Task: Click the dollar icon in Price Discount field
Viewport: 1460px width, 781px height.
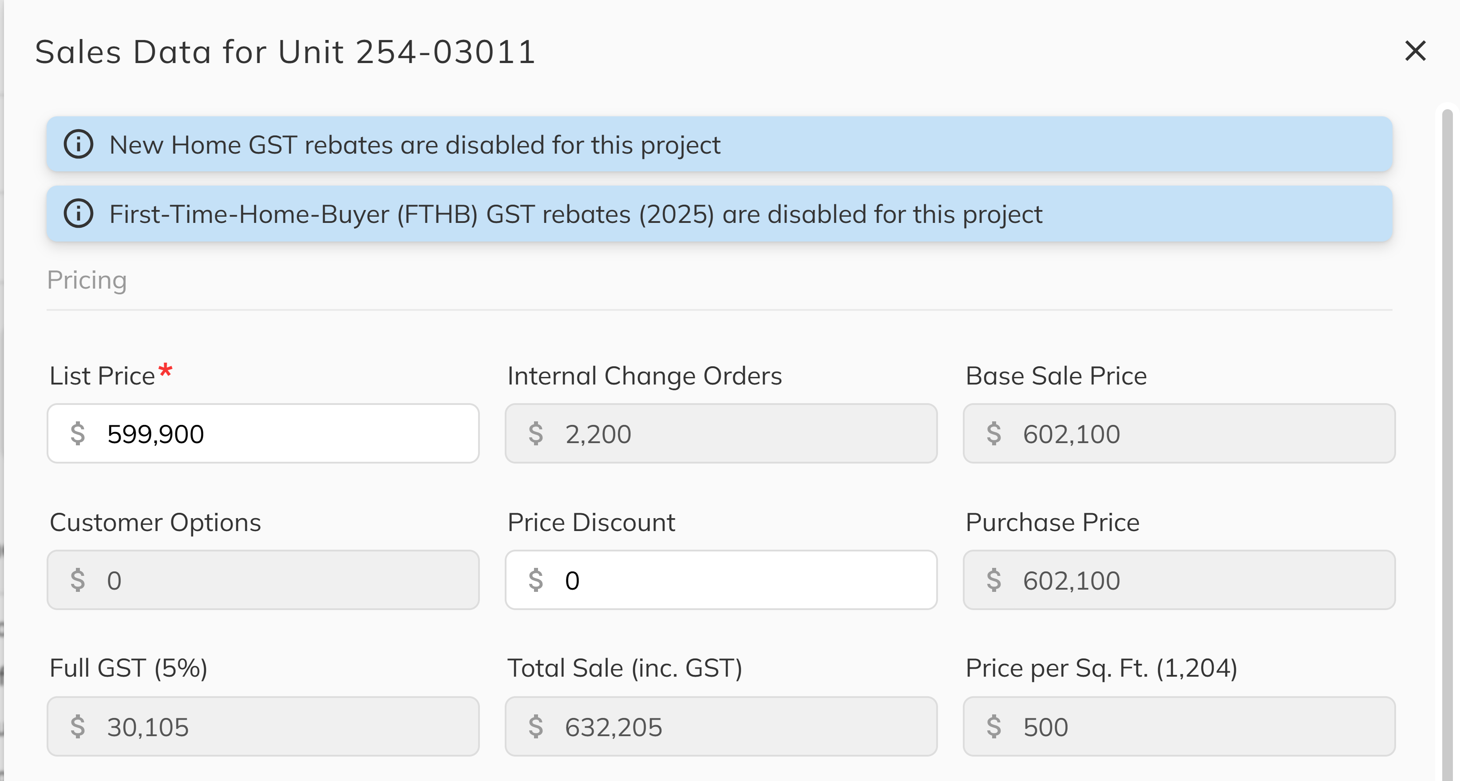Action: [x=536, y=580]
